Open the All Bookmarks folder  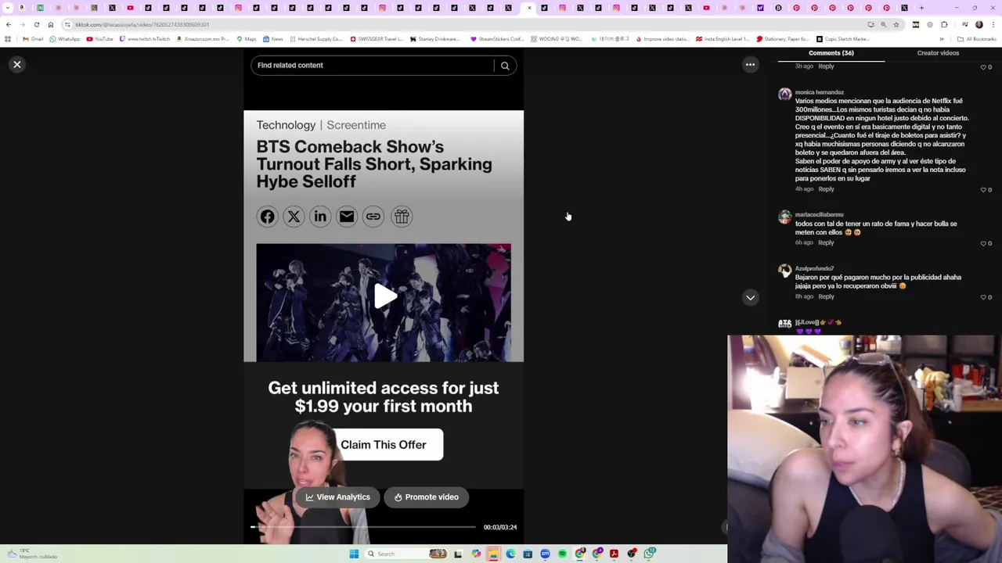tap(976, 39)
